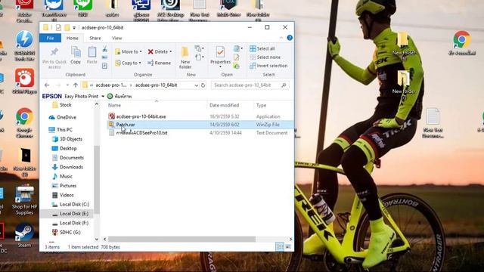Click the Select none button

[265, 57]
